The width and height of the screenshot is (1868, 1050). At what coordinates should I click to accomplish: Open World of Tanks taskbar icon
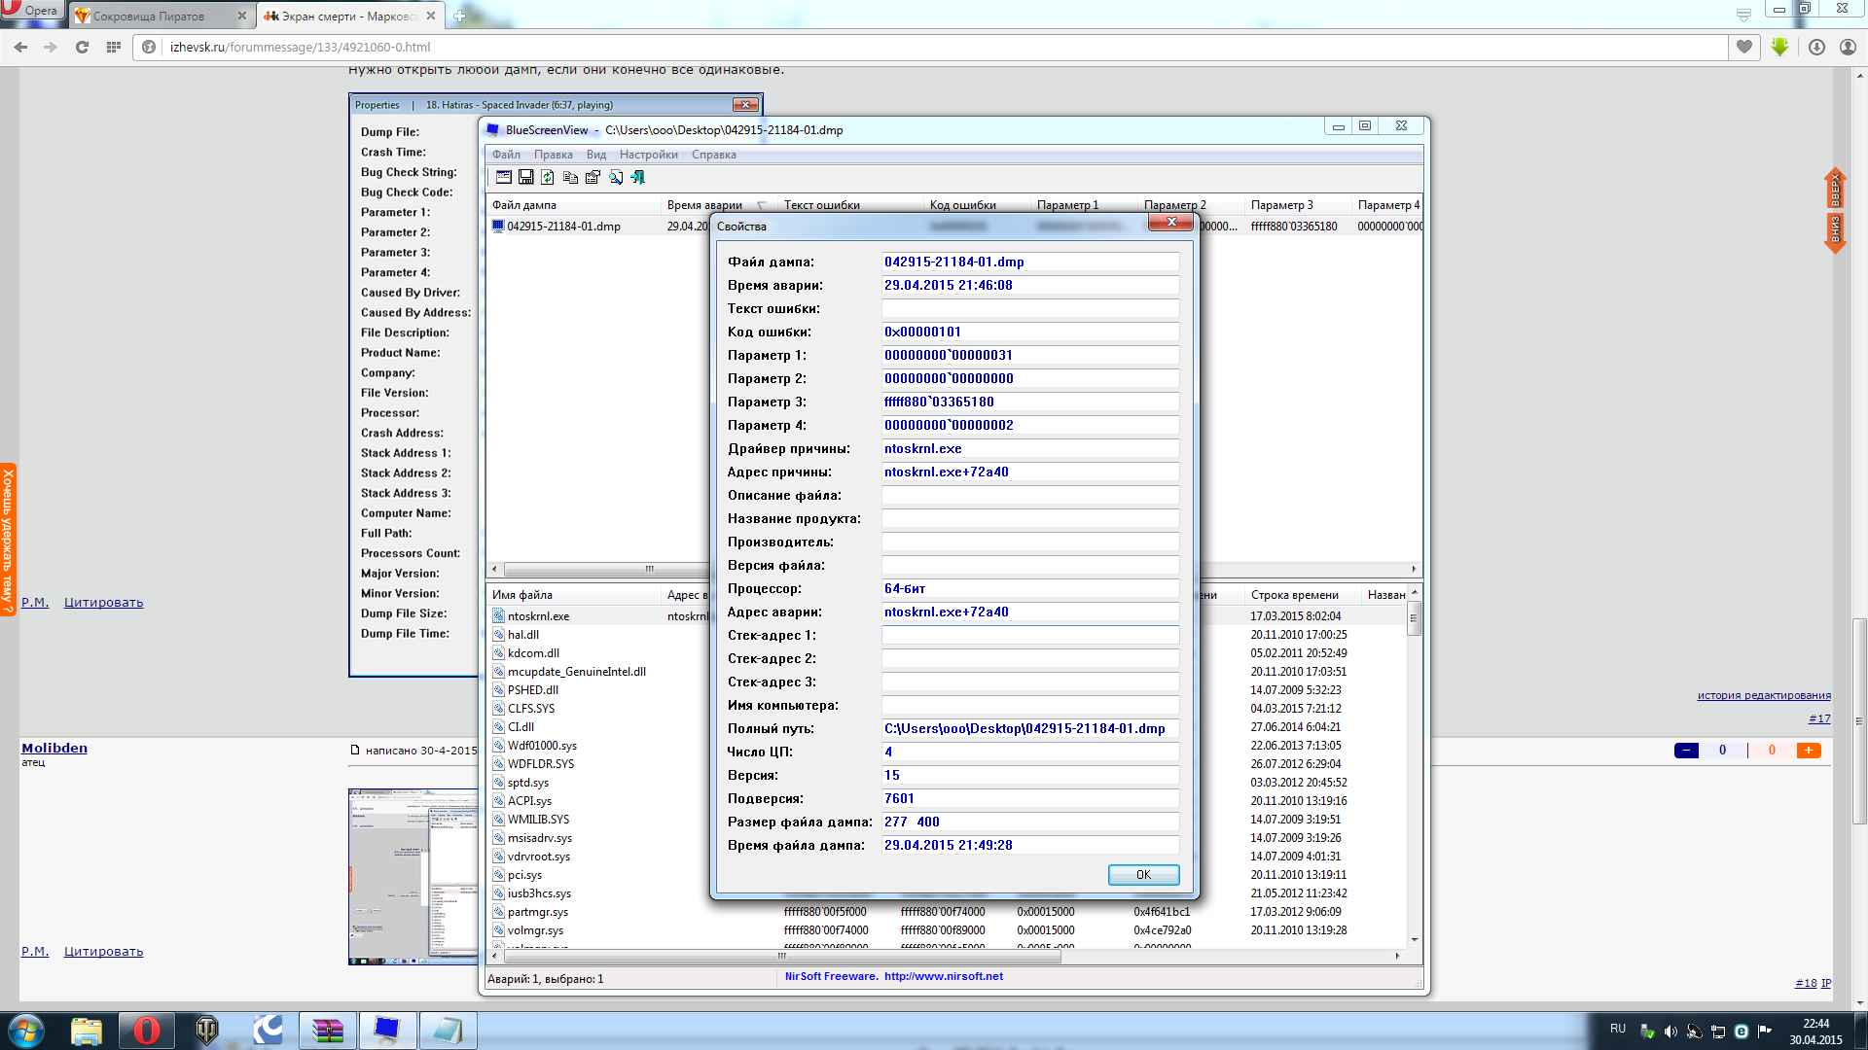207,1031
